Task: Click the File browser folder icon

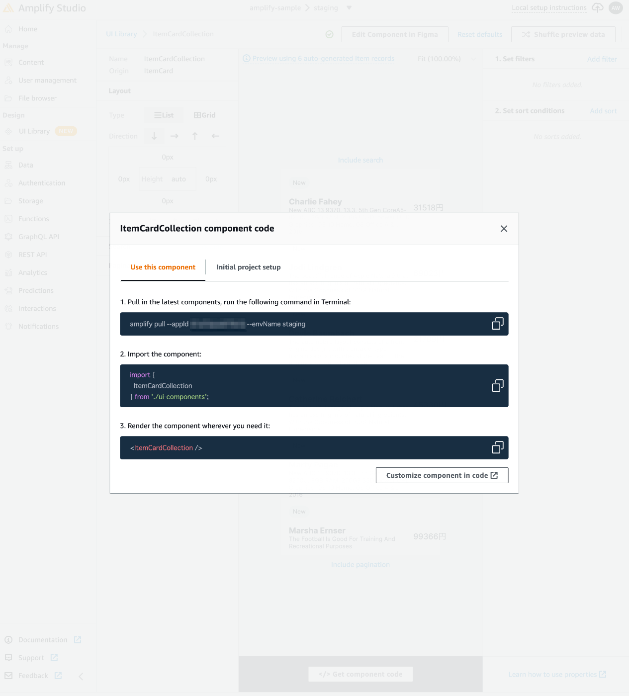Action: click(8, 98)
